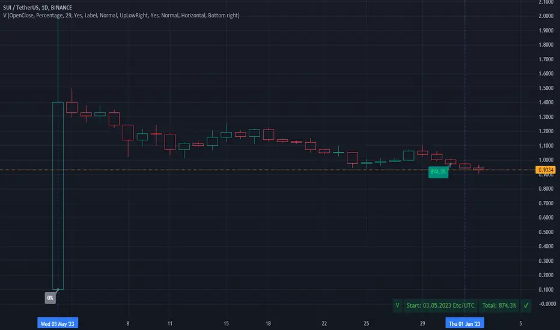Click the 0.7000 price axis label

coord(546,203)
